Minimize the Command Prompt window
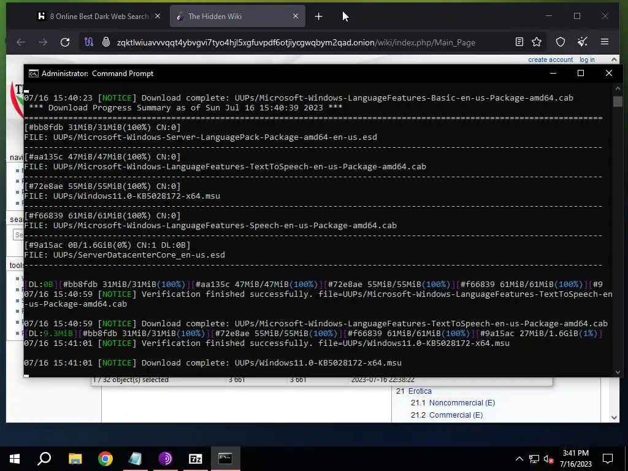 point(553,74)
